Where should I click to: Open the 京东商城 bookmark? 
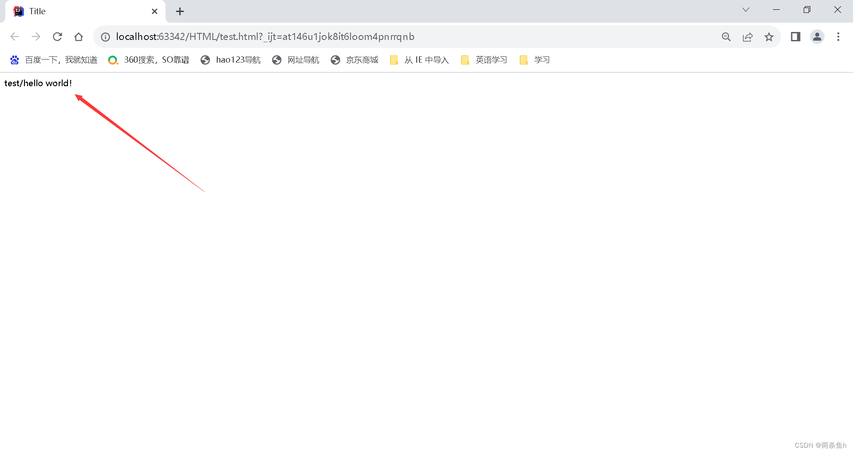355,60
